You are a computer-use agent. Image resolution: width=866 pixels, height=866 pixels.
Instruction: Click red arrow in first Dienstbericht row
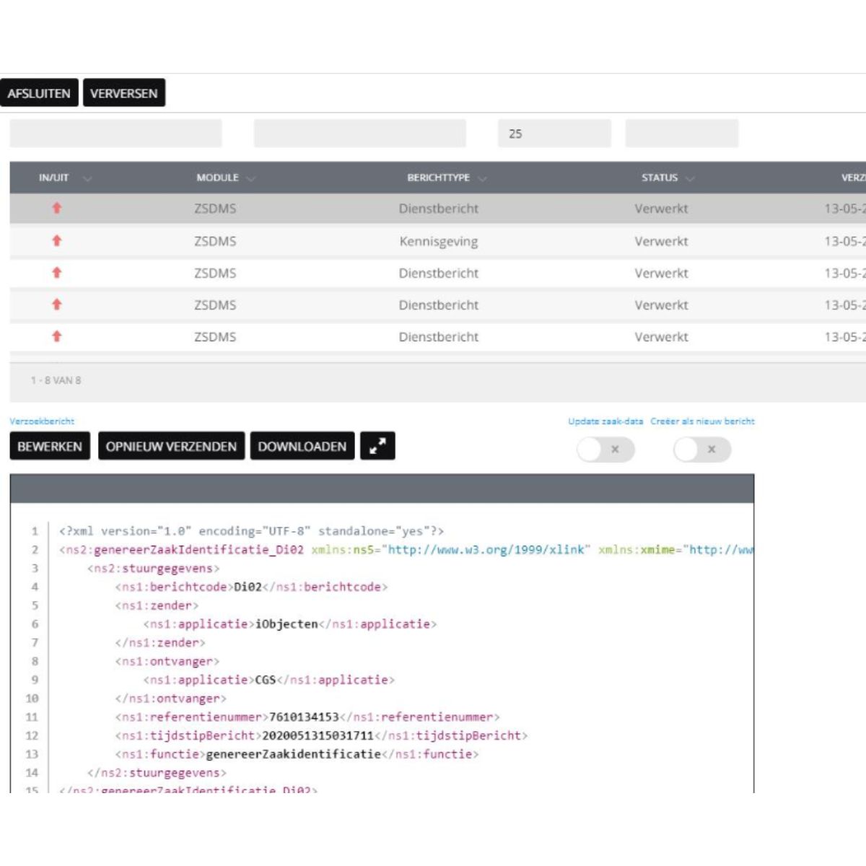[x=57, y=209]
